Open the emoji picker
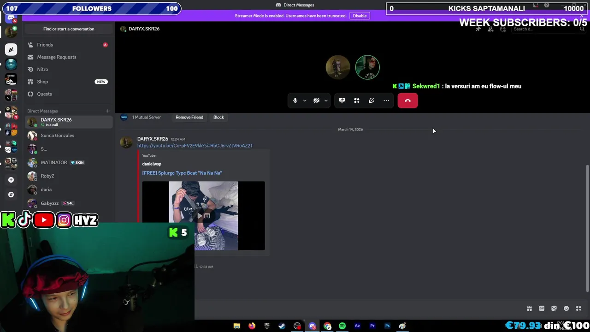Image resolution: width=590 pixels, height=332 pixels. tap(566, 308)
